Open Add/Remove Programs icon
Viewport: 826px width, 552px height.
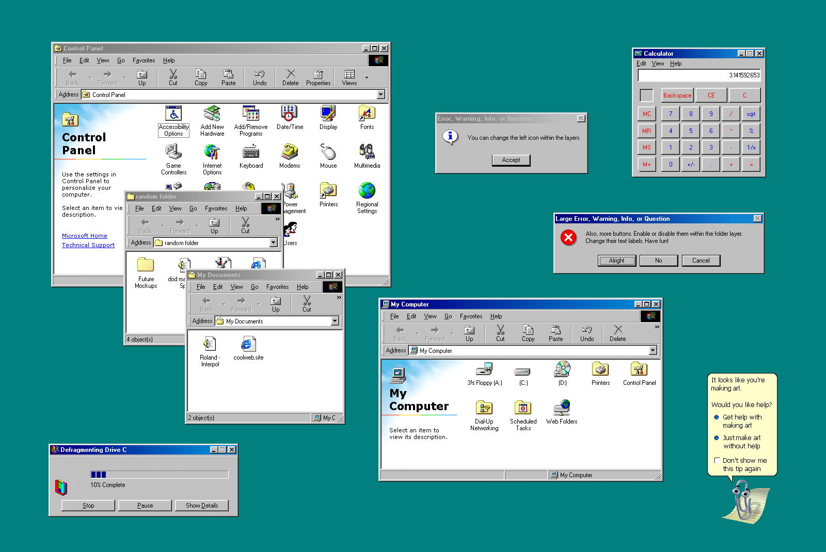(251, 121)
